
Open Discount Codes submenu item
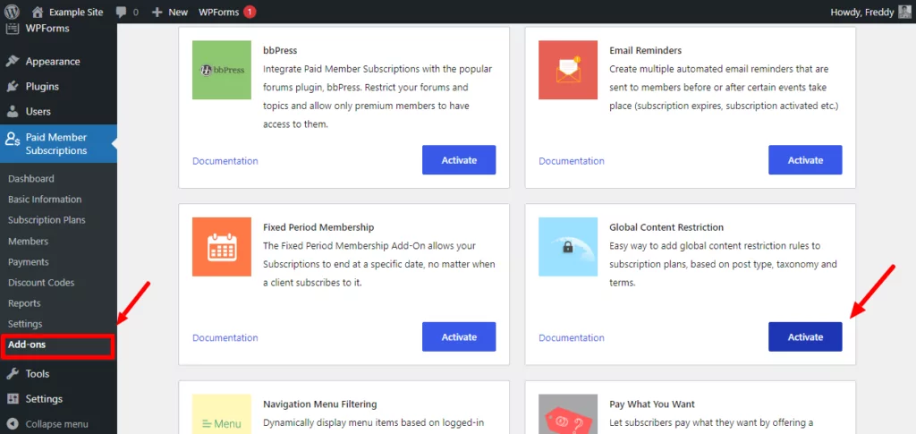pos(41,283)
